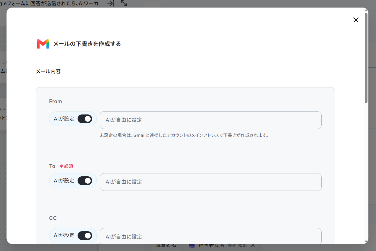The image size is (376, 251).
Task: Click the メールの下書きを作成する title
Action: point(87,44)
